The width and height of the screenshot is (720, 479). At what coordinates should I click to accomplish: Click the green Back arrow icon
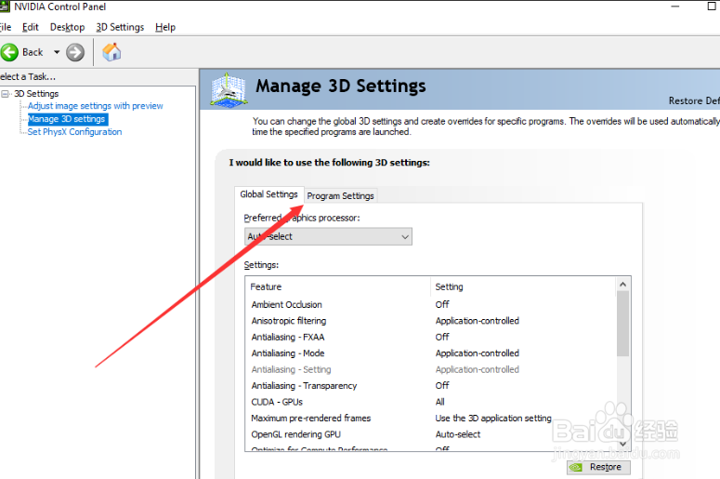coord(10,52)
